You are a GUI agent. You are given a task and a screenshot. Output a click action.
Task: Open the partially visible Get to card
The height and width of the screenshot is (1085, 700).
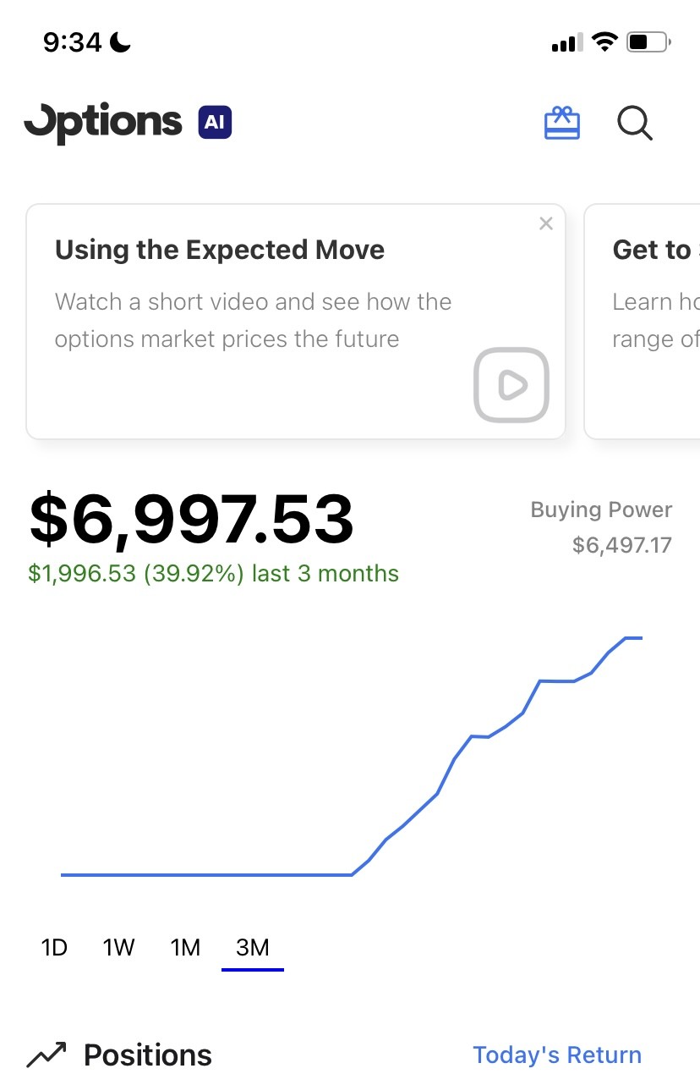(643, 321)
